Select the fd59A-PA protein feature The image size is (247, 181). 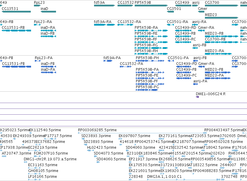pos(108,61)
